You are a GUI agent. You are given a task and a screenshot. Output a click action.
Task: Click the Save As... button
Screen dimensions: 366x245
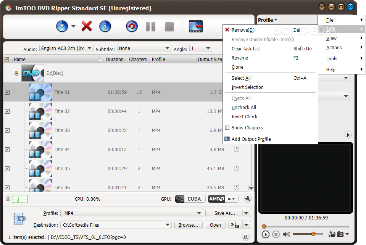pos(224,213)
